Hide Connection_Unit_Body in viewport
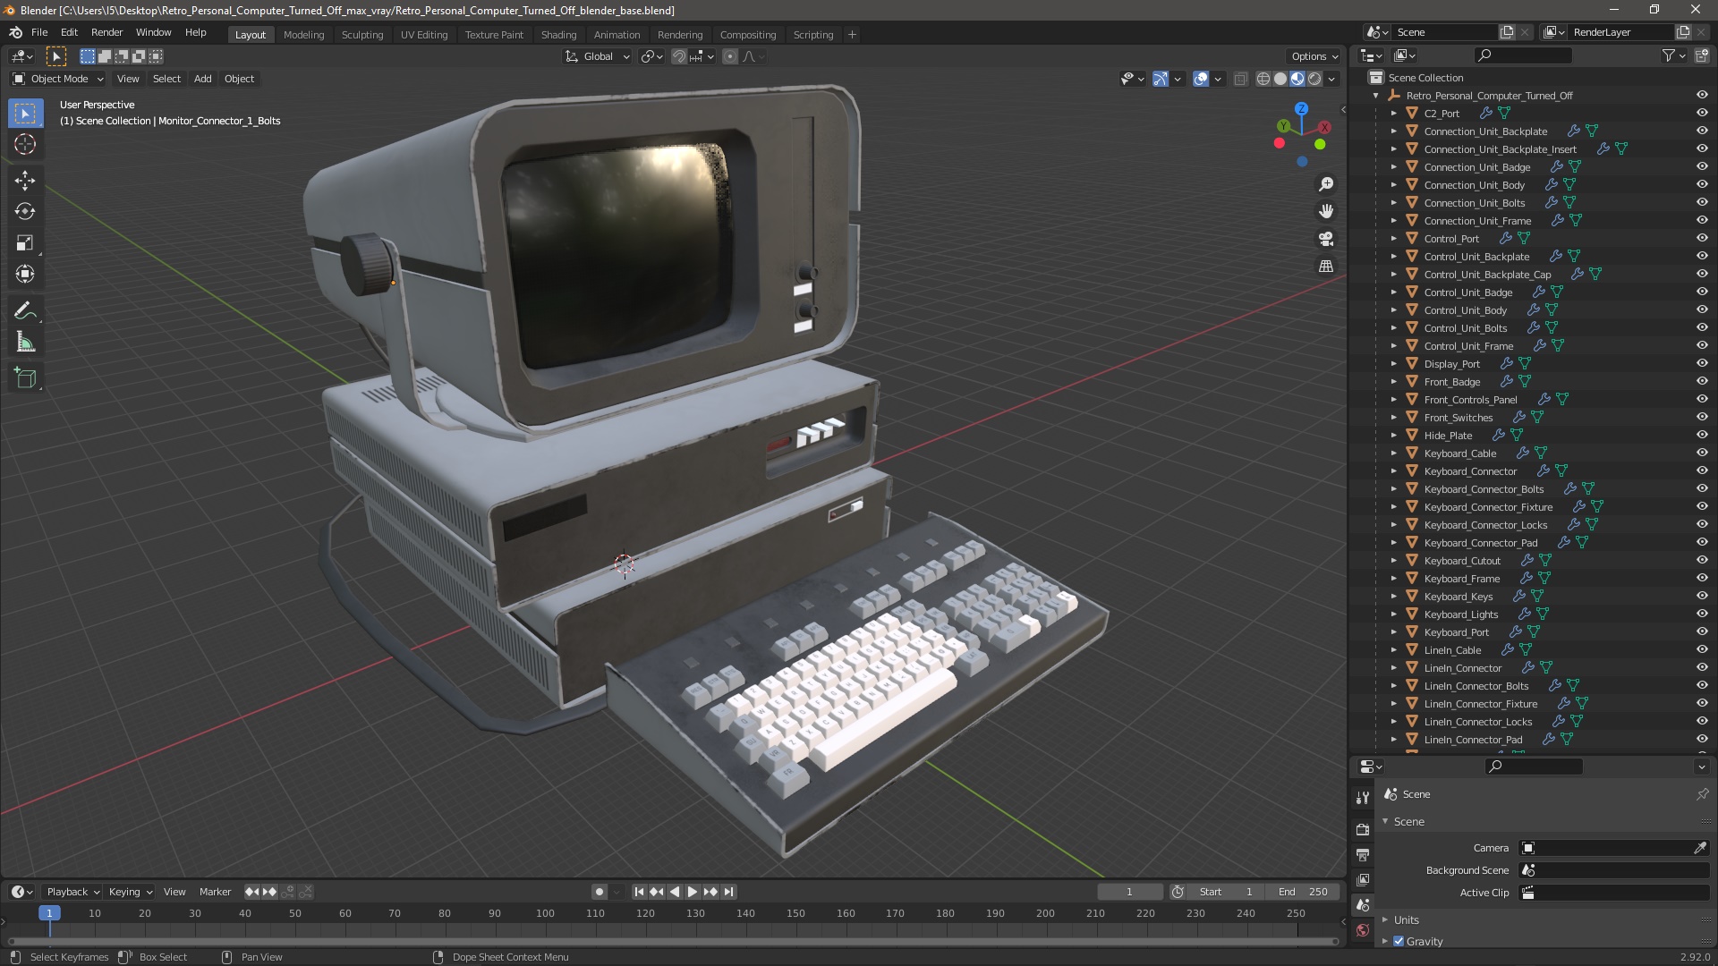 [1702, 185]
